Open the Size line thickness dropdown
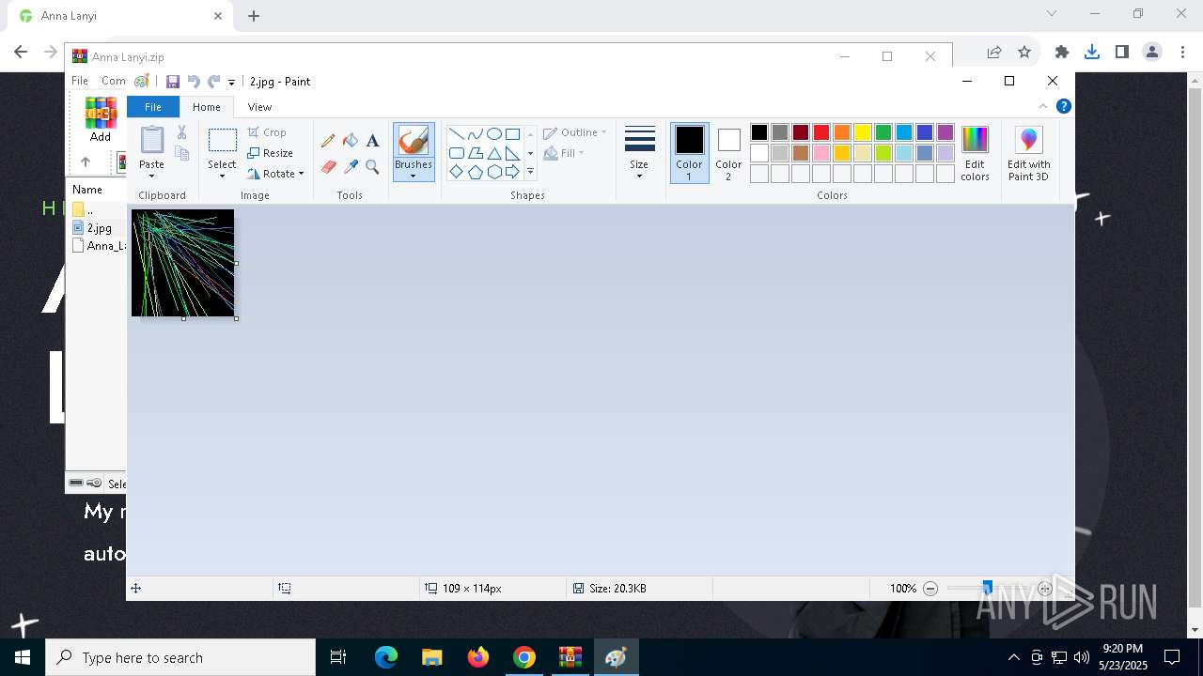The width and height of the screenshot is (1203, 676). (x=639, y=152)
